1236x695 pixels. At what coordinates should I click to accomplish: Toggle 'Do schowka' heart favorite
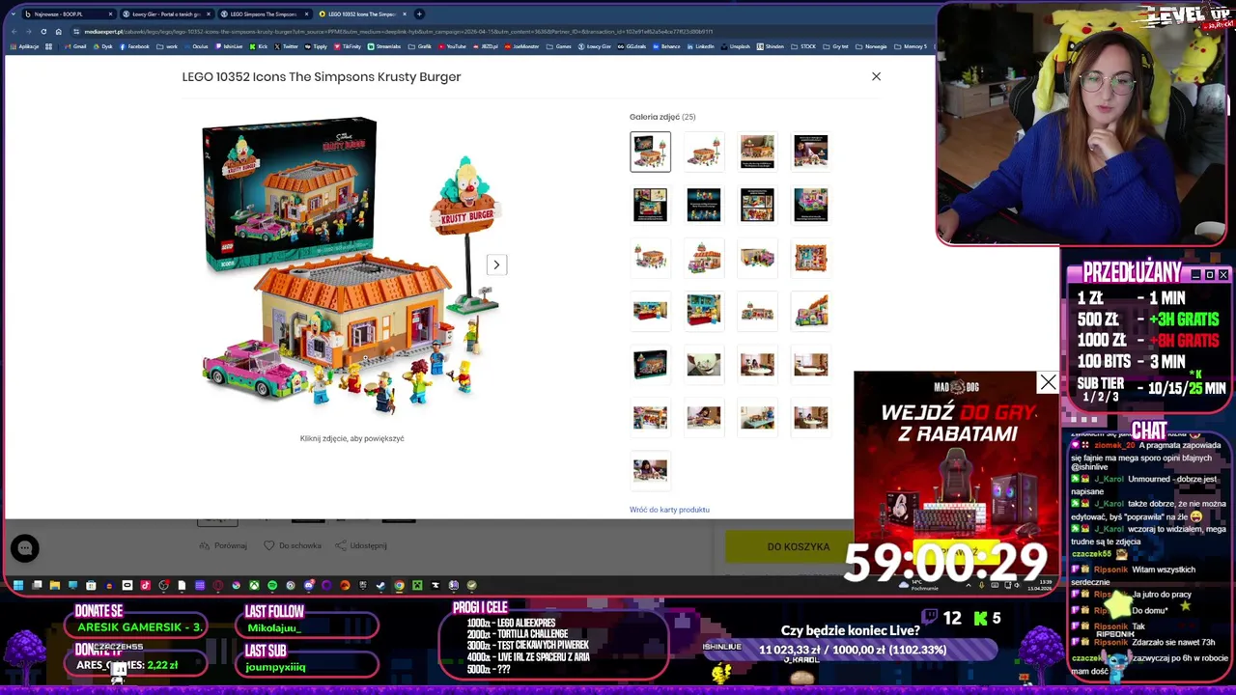(293, 545)
